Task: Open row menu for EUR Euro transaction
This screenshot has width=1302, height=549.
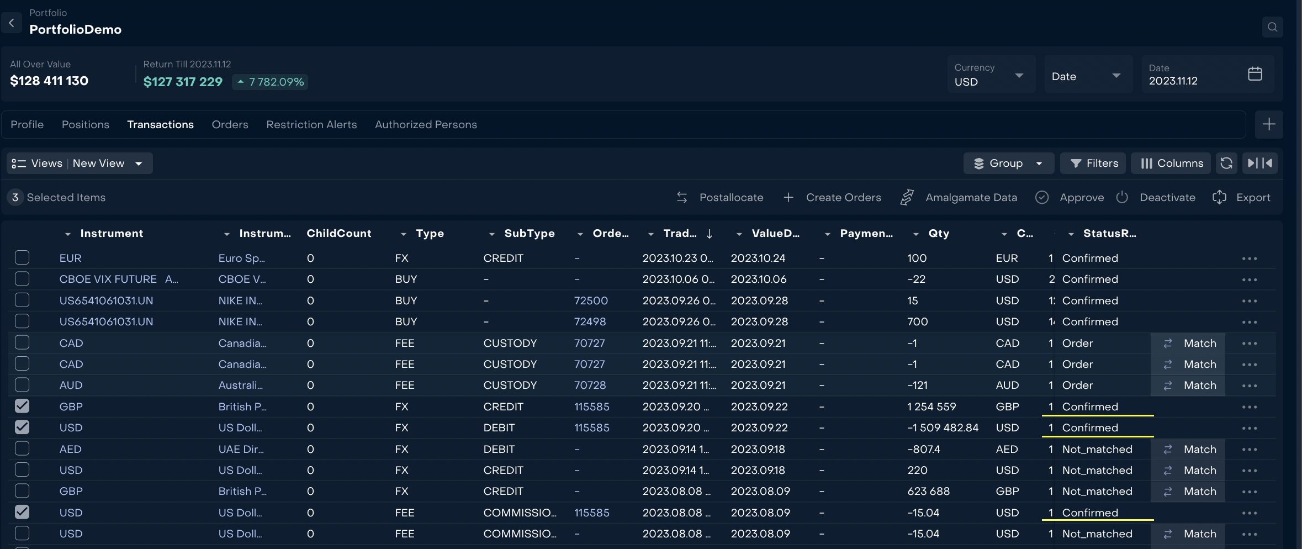Action: pos(1249,258)
